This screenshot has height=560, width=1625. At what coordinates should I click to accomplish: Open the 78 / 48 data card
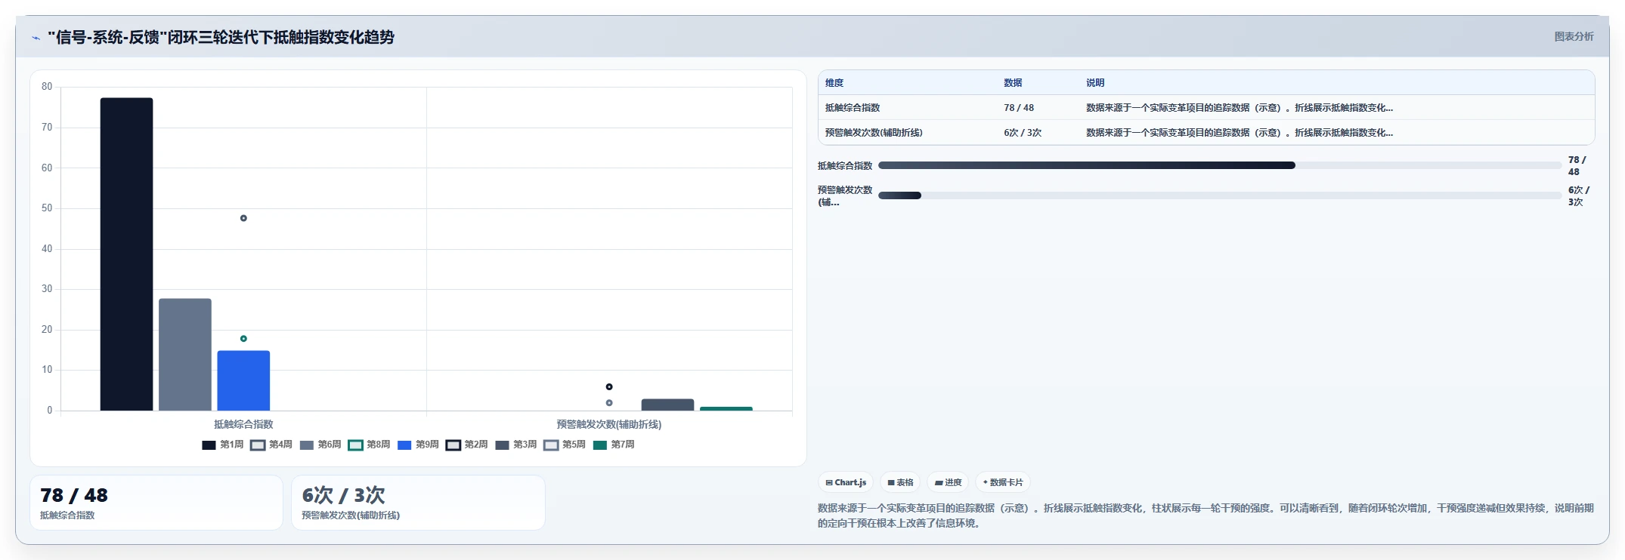click(x=156, y=503)
